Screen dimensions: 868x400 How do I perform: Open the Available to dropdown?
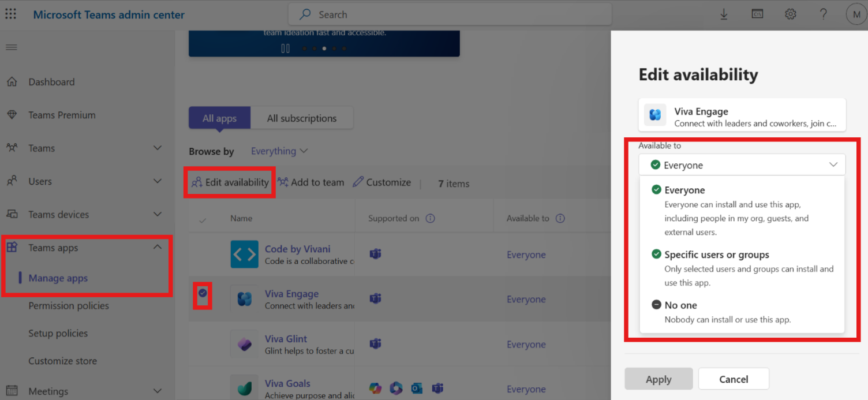(742, 165)
